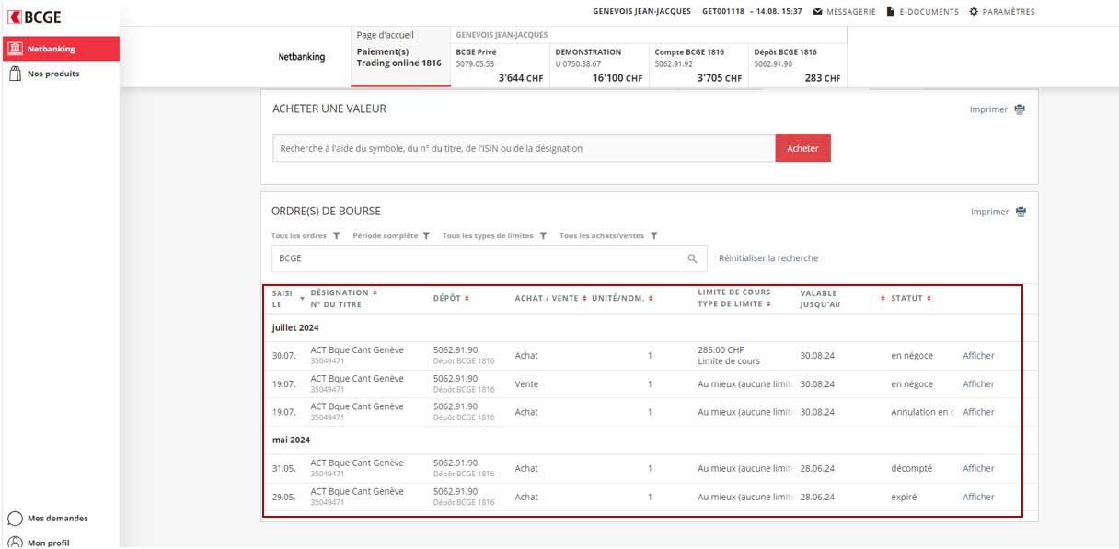Viewport: 1119px width, 549px height.
Task: Click Afficher for the 30.07. order
Action: pyautogui.click(x=978, y=356)
